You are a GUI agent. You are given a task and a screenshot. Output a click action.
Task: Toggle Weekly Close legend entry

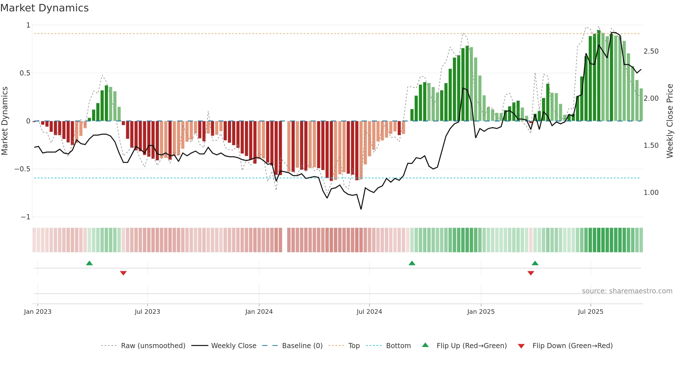click(x=224, y=346)
